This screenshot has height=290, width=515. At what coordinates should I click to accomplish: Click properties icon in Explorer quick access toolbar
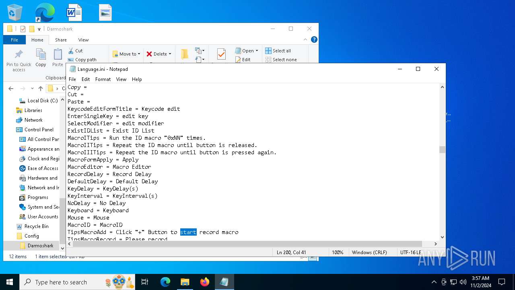click(23, 29)
